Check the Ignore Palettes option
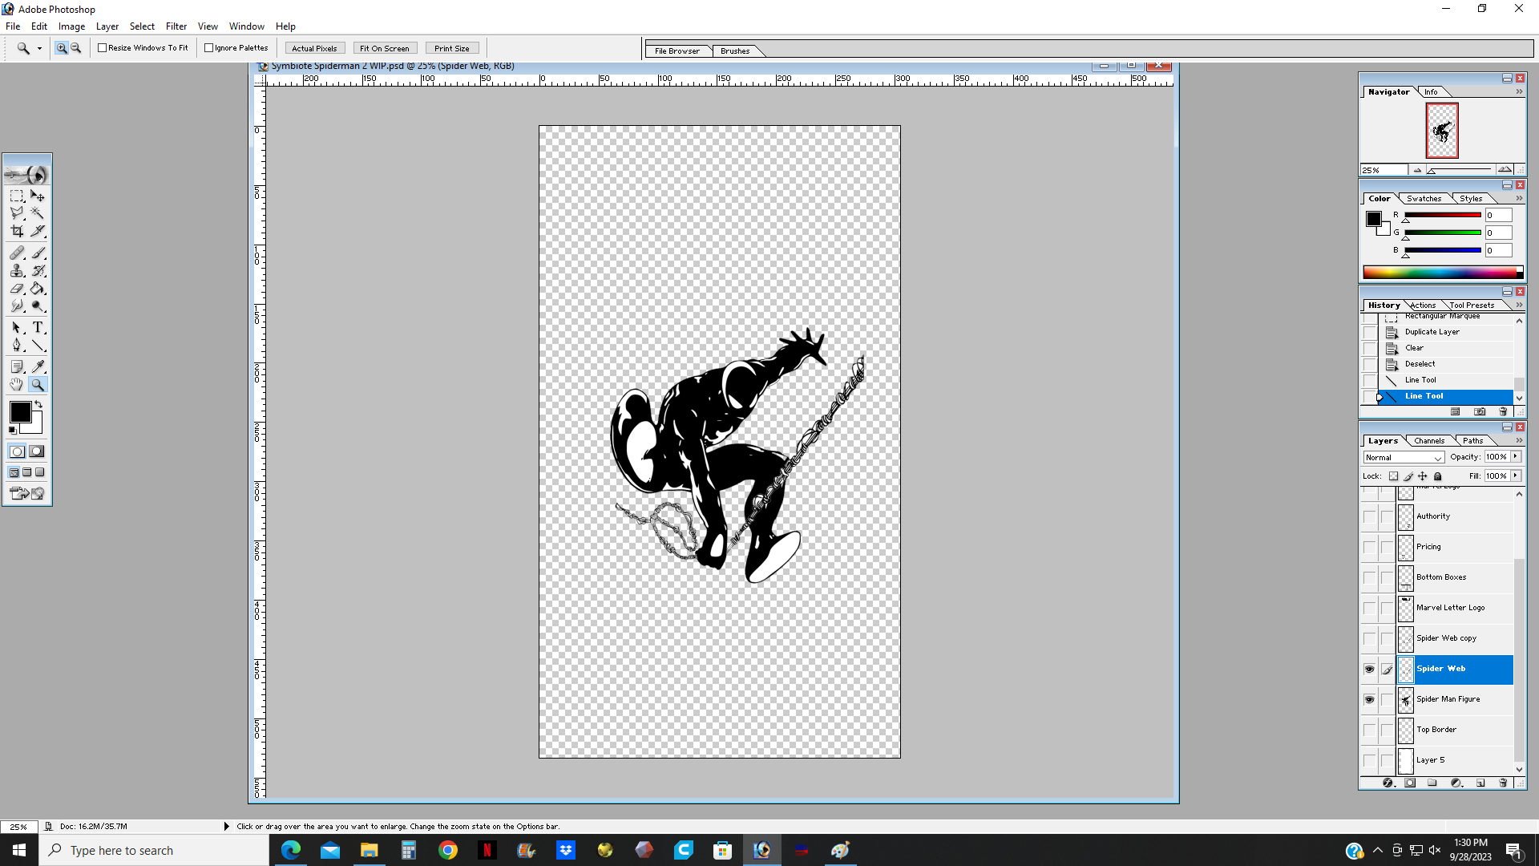Image resolution: width=1539 pixels, height=866 pixels. [209, 48]
